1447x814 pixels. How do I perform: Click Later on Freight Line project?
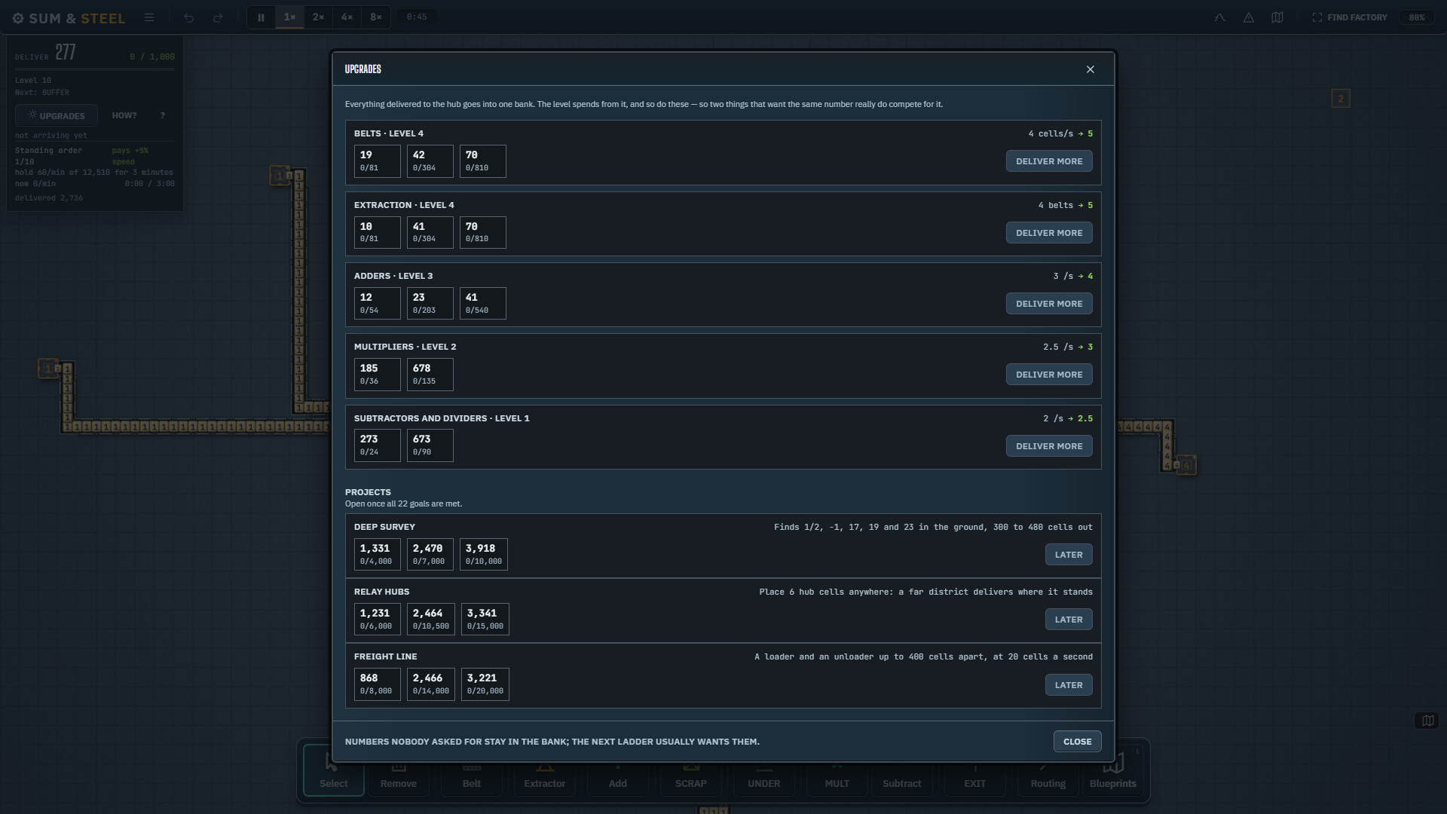[1069, 685]
